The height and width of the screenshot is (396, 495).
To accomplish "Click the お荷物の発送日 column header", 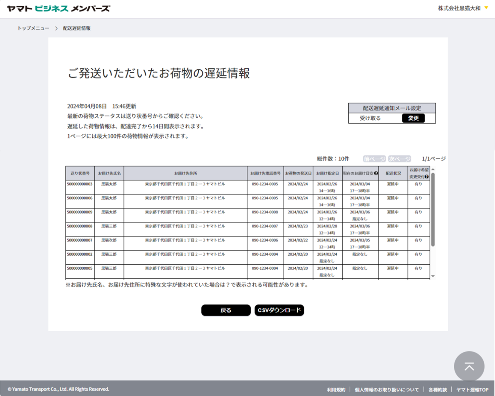I will [298, 173].
